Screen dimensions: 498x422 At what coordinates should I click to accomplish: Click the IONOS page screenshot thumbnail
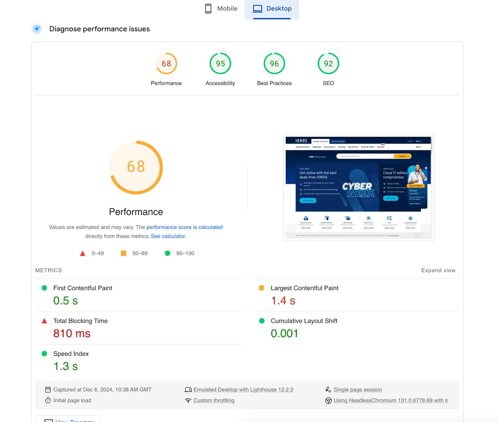click(x=359, y=188)
